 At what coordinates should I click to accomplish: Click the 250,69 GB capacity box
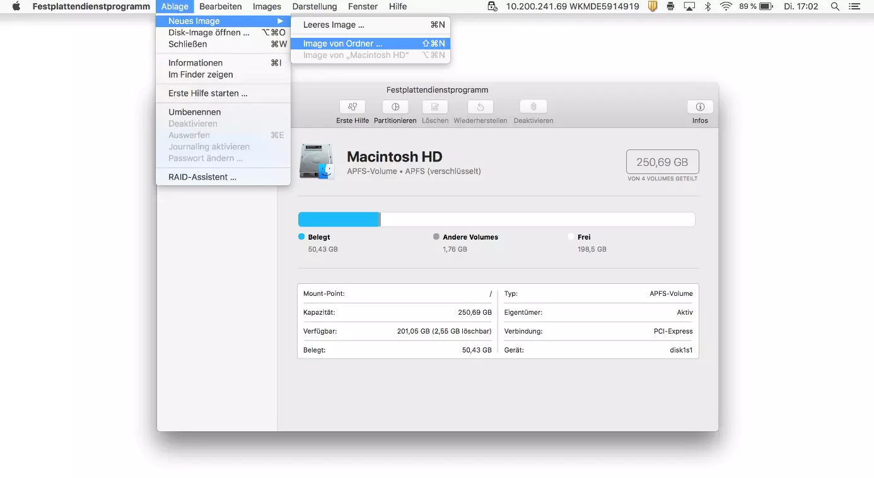(662, 162)
